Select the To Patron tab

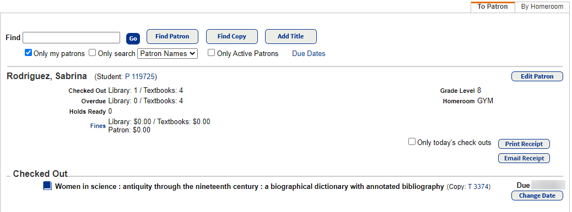point(493,7)
